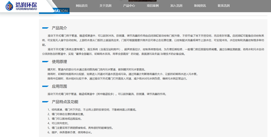Click feature 1 结构紧凑，堰门向下开启
This screenshot has width=271, height=137.
[92, 110]
